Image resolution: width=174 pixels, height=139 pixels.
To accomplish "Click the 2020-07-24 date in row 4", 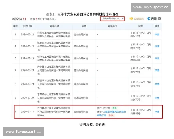I will 28,70.
